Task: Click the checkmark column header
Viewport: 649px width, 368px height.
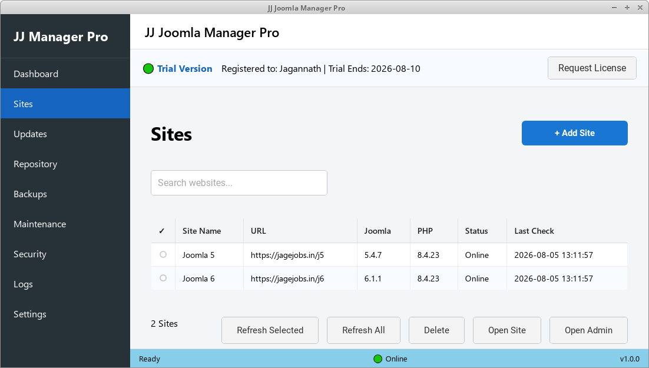Action: pyautogui.click(x=162, y=231)
